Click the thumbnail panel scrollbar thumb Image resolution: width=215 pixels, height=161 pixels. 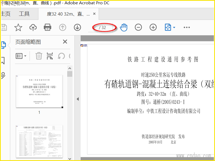pos(70,74)
